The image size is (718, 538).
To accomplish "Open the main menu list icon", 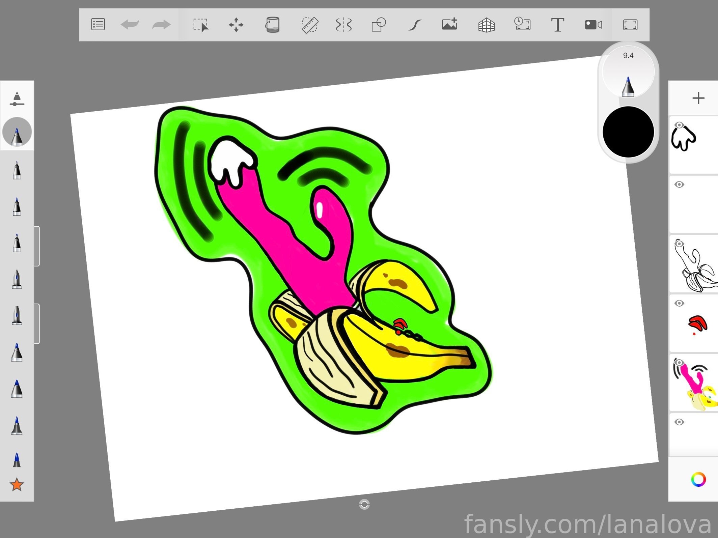I will [x=98, y=25].
